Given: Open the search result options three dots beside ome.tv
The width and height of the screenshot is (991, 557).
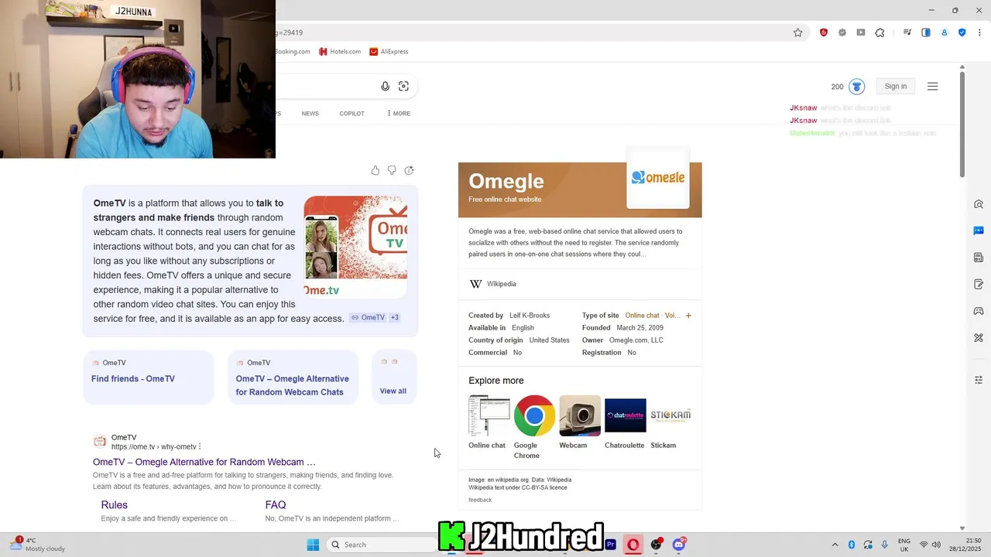Looking at the screenshot, I should click(x=200, y=446).
